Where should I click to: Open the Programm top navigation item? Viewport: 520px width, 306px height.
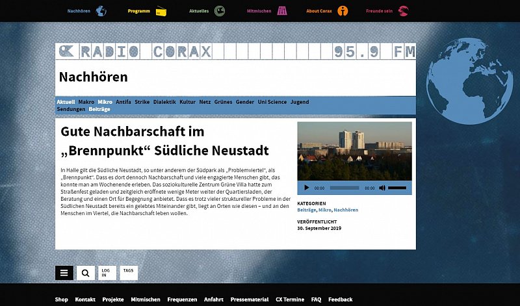click(x=138, y=11)
